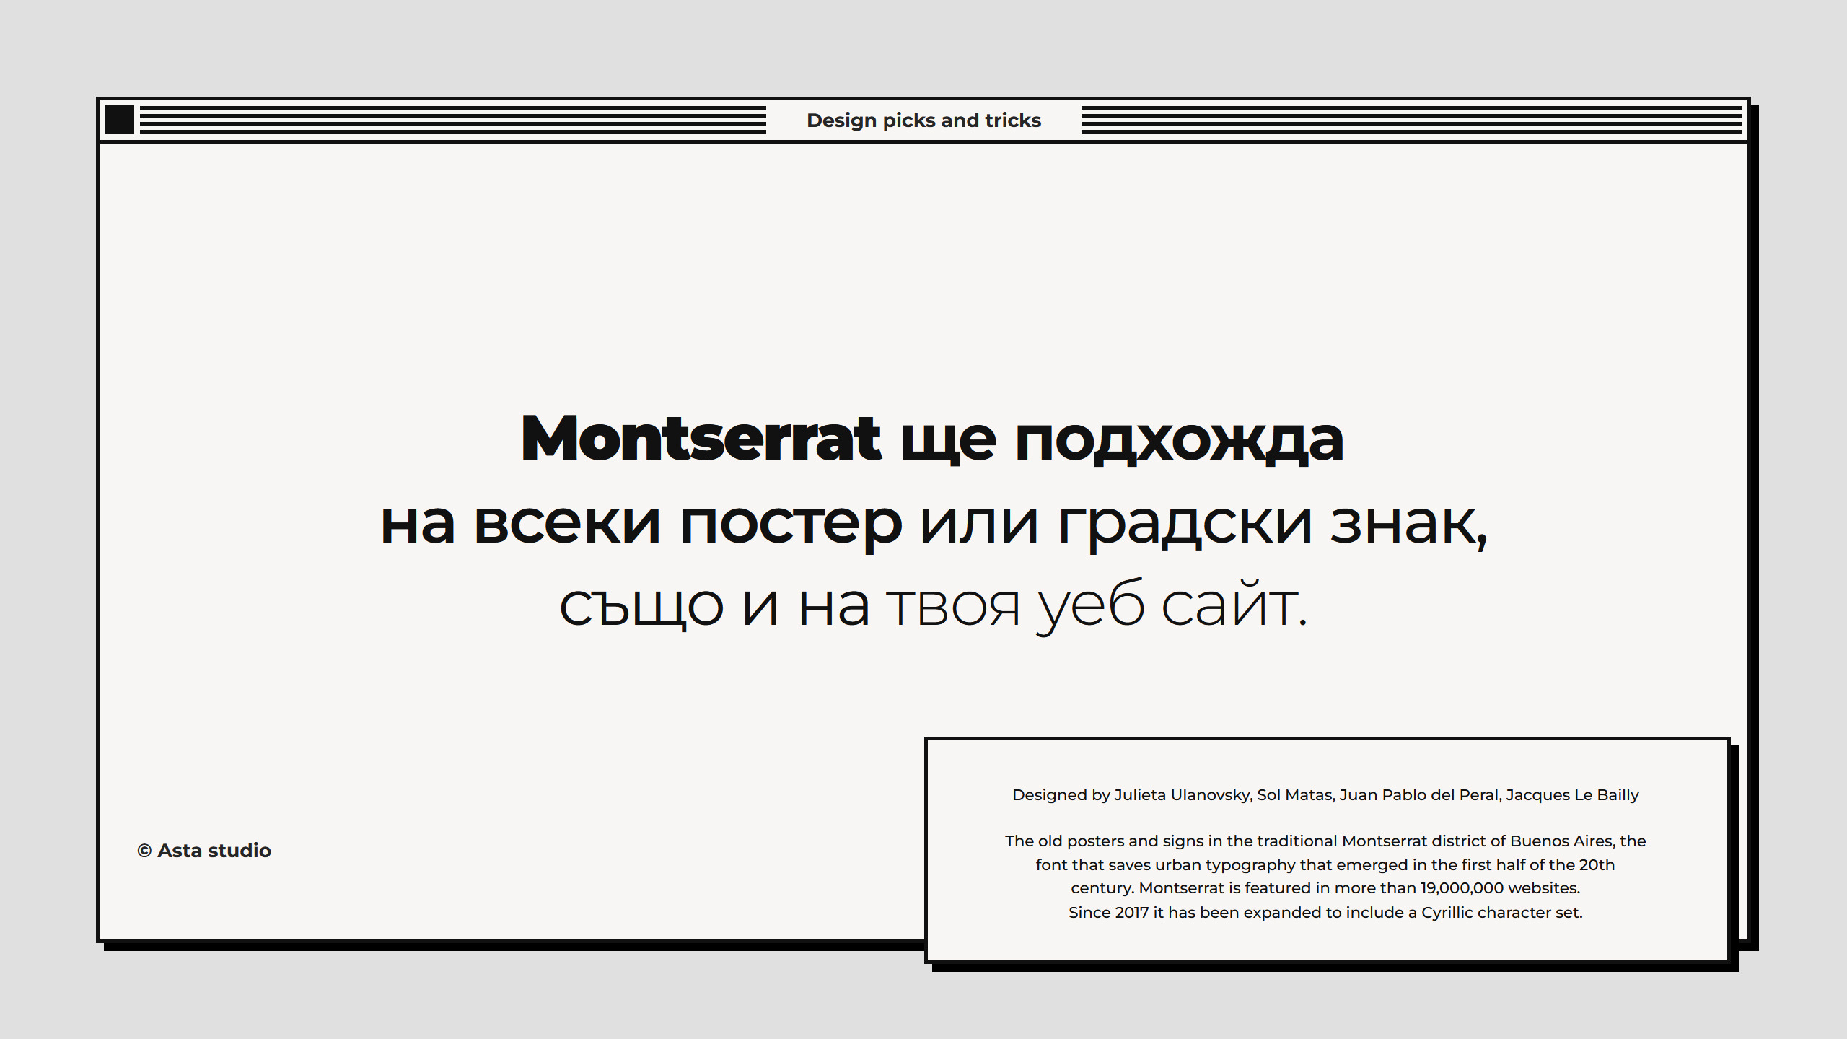The height and width of the screenshot is (1039, 1847).
Task: Click the line starting 'The old posters and signs'
Action: [1325, 841]
